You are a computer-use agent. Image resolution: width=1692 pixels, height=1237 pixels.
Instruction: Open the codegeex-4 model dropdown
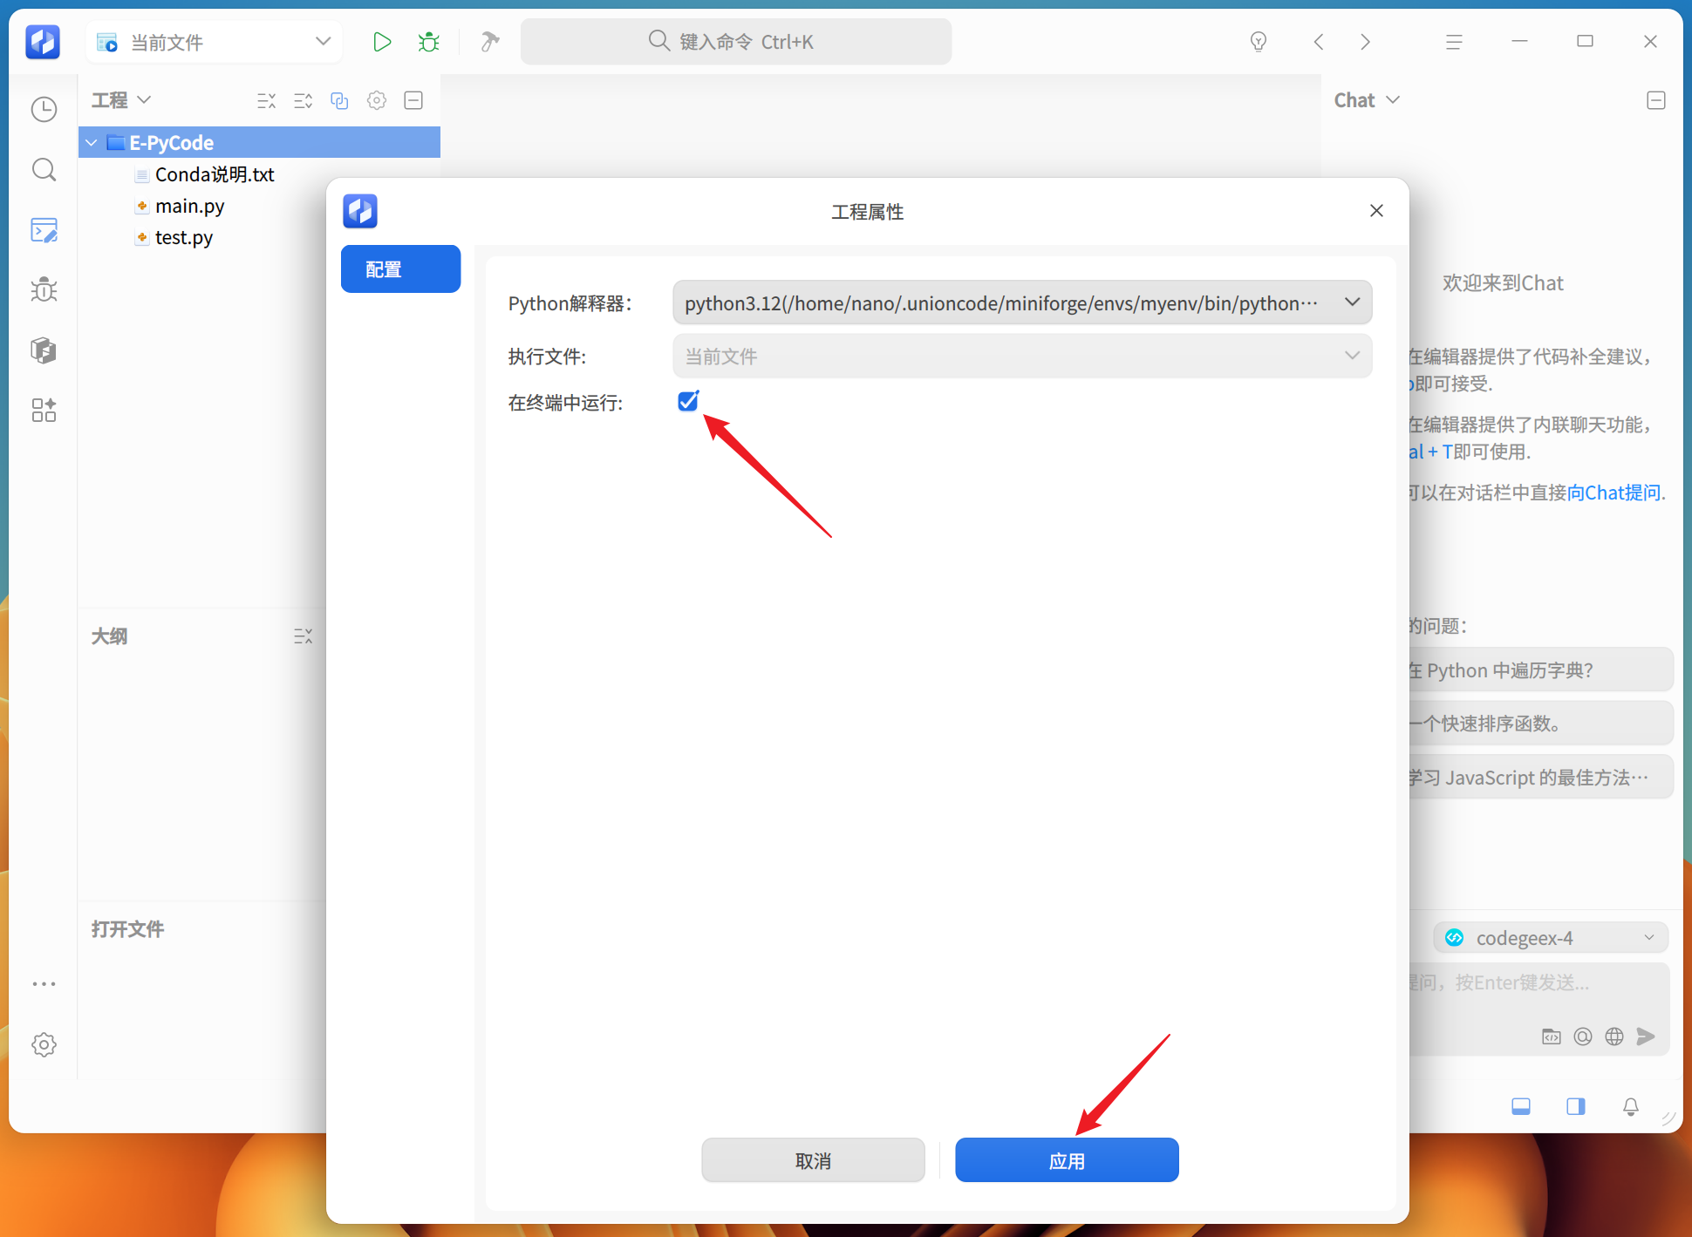point(1551,937)
